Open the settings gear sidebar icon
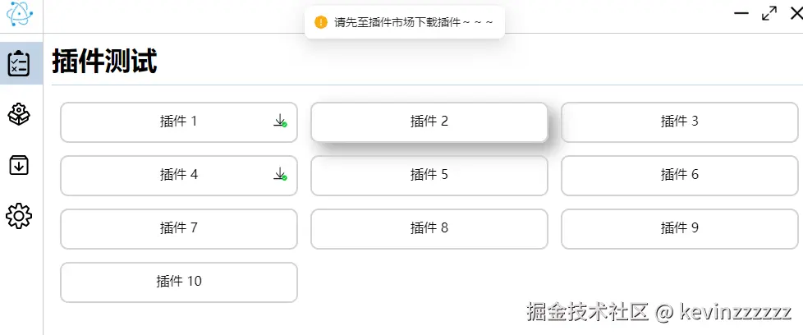This screenshot has width=803, height=335. click(x=20, y=216)
